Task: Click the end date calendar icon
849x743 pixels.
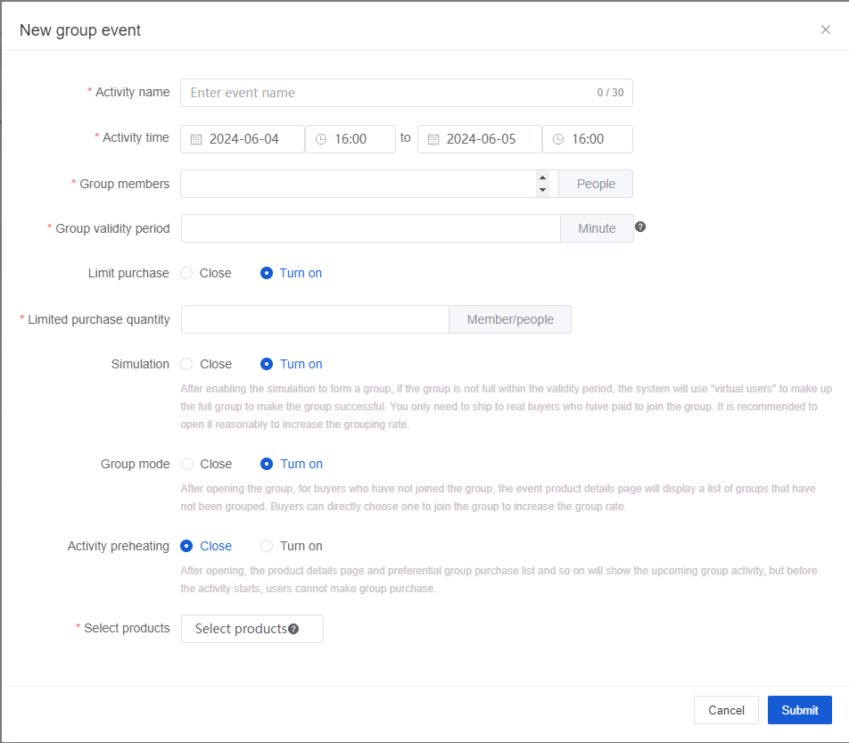Action: (x=433, y=140)
